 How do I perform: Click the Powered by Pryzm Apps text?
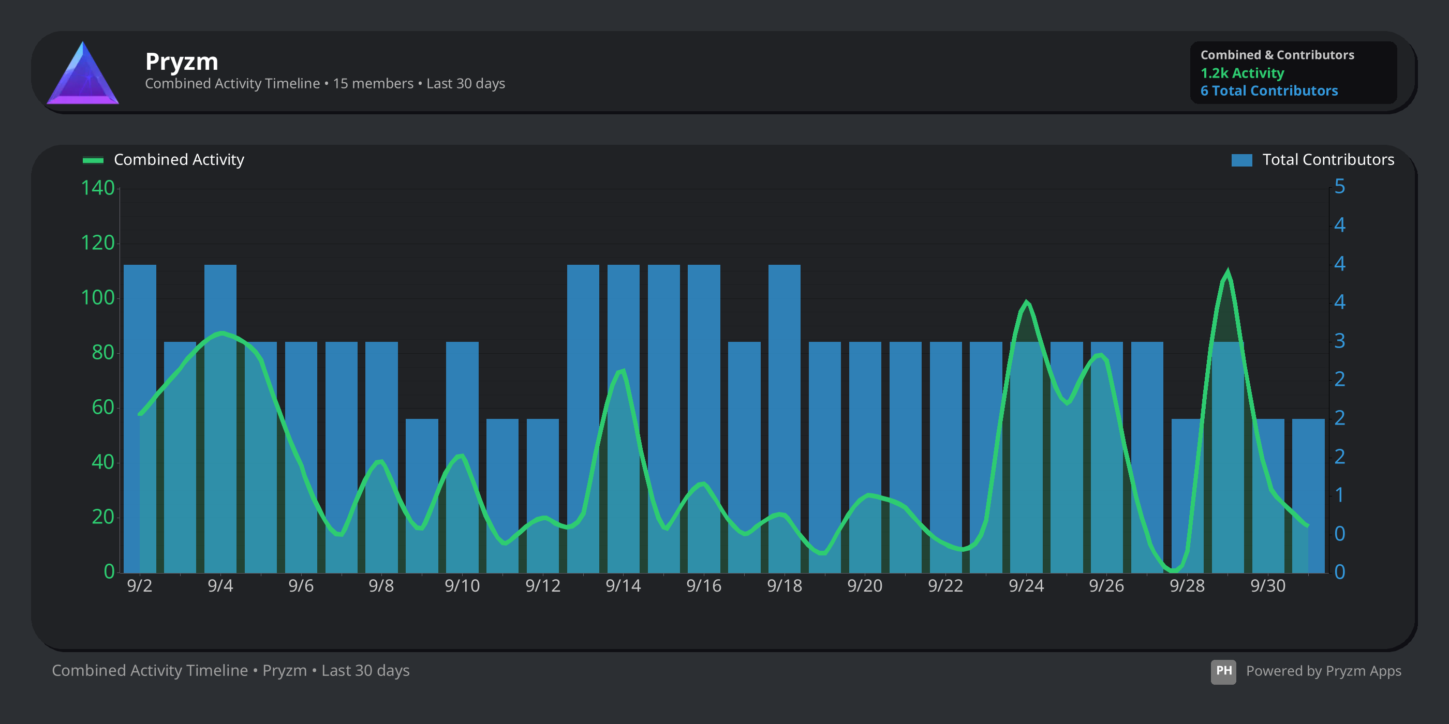(x=1323, y=671)
